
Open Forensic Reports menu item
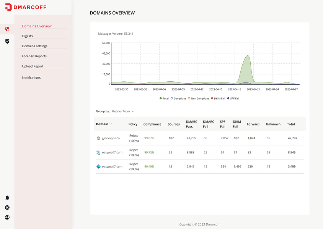34,56
